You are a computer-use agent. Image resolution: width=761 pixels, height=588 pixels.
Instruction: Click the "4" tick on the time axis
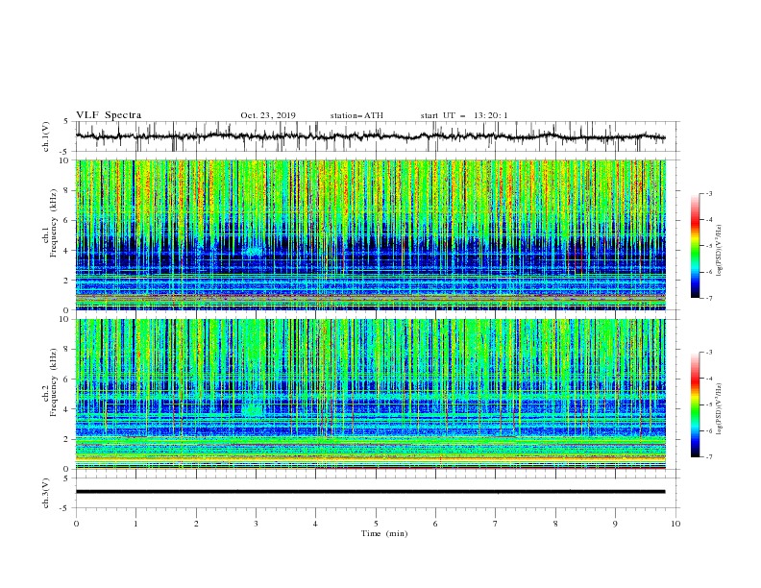pos(315,524)
